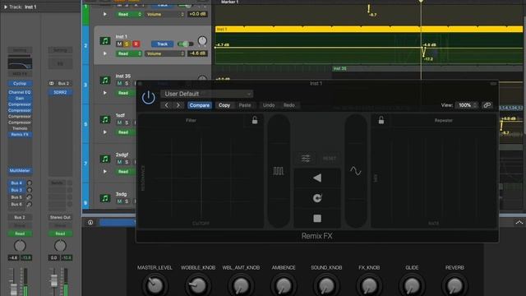Open the Tremolo plugin slot
This screenshot has width=526, height=296.
point(20,128)
